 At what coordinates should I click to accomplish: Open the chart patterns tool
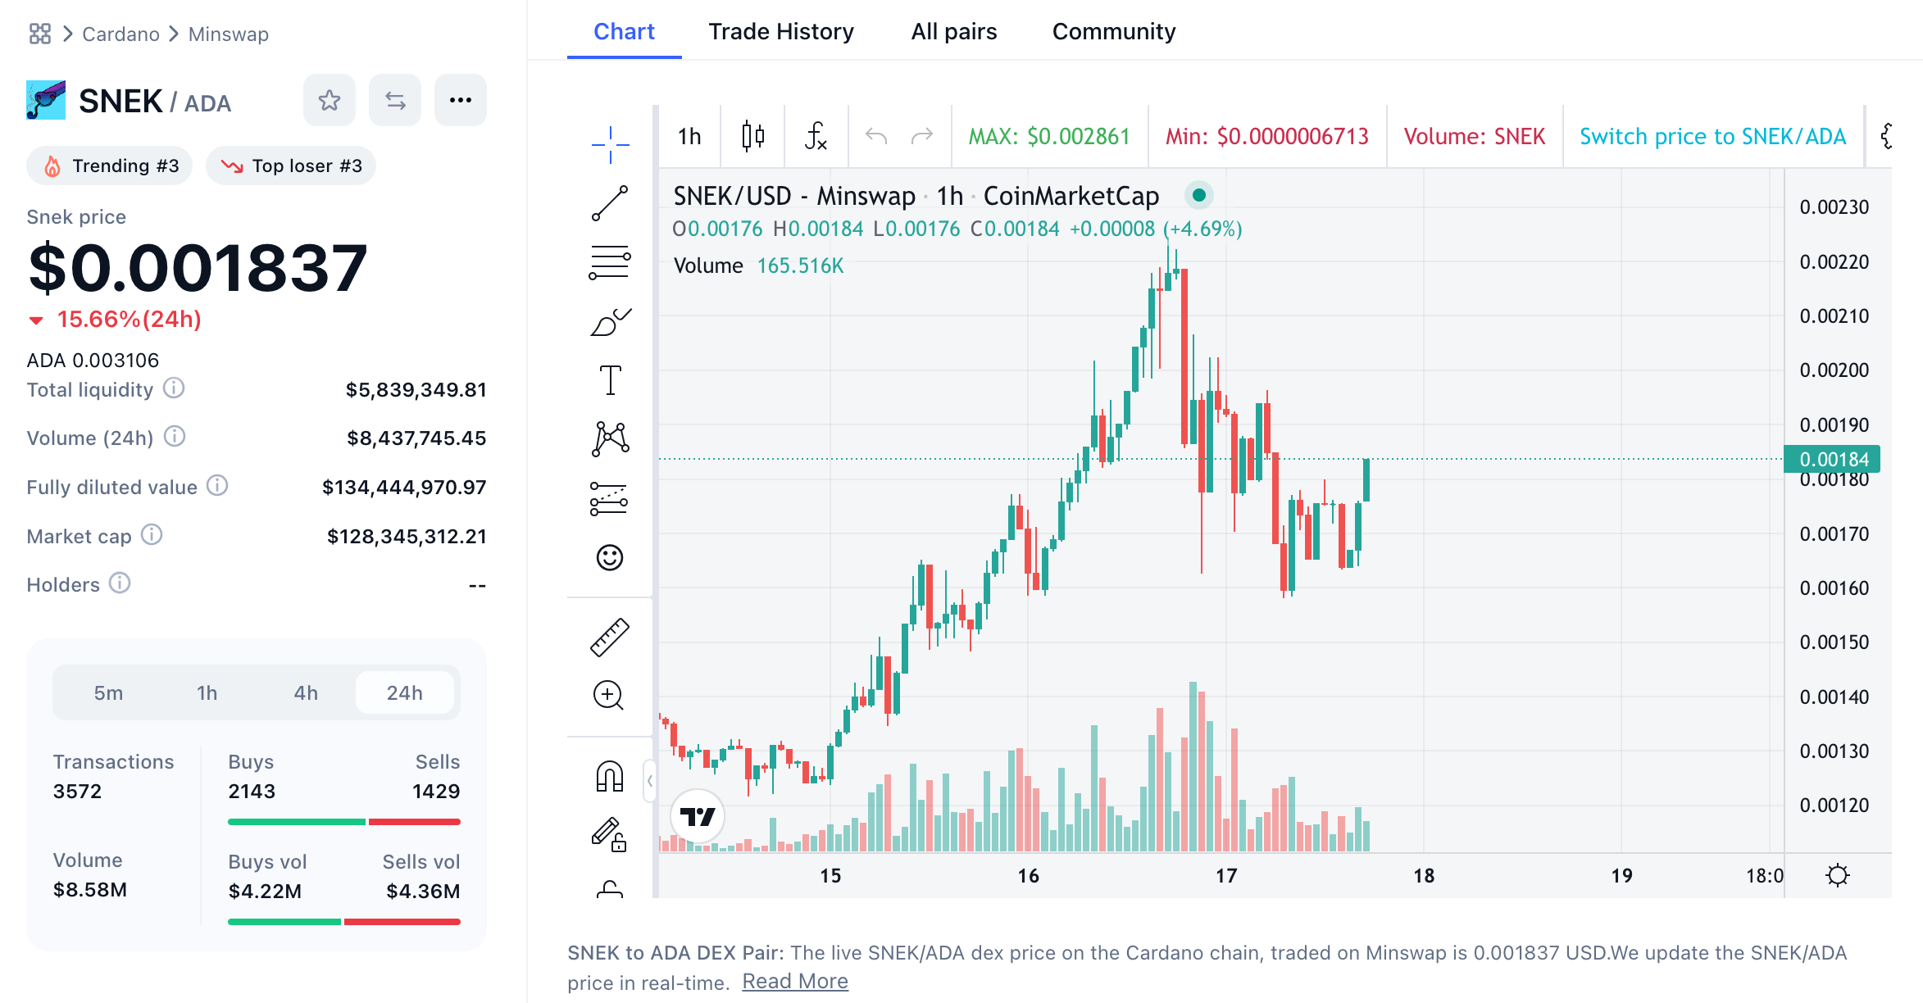[610, 439]
